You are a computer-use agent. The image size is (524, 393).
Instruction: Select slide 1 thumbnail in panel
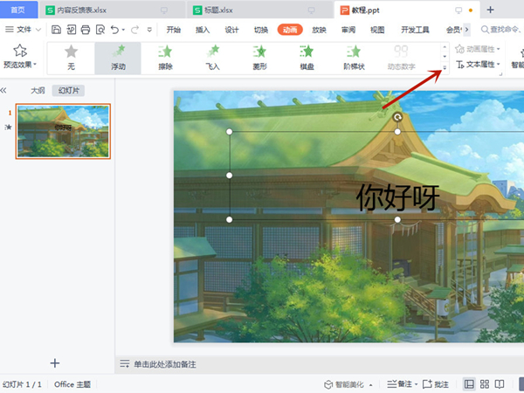63,131
